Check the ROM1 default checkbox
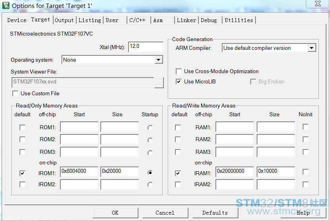The image size is (330, 221). pos(23,127)
